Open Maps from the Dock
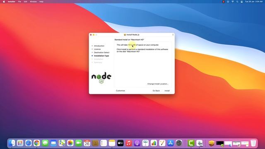This screenshot has height=149, width=265. click(62, 143)
